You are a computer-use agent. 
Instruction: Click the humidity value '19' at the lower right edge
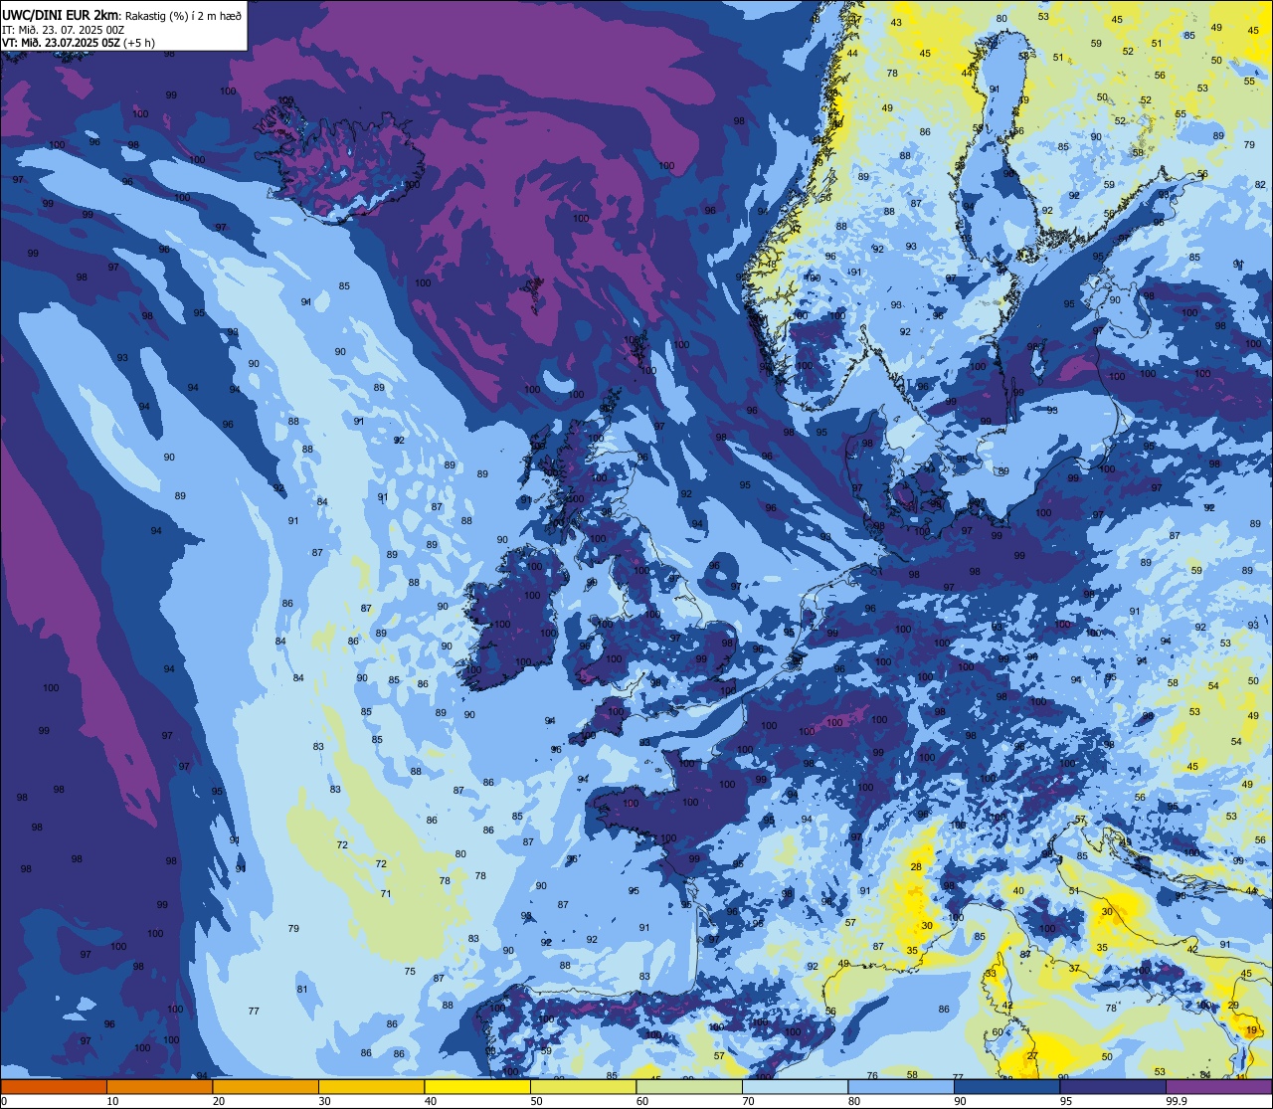point(1251,1030)
